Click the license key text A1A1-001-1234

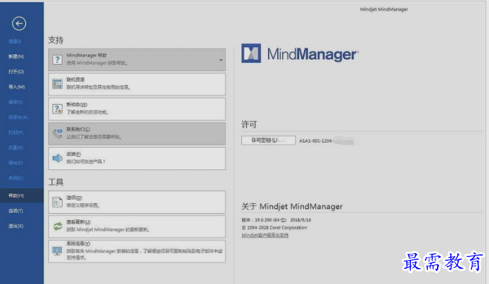[316, 141]
